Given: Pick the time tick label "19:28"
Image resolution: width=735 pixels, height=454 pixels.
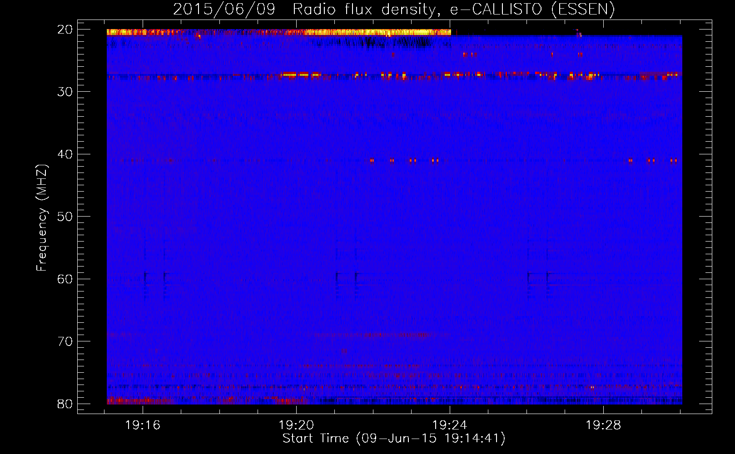Looking at the screenshot, I should (x=604, y=425).
